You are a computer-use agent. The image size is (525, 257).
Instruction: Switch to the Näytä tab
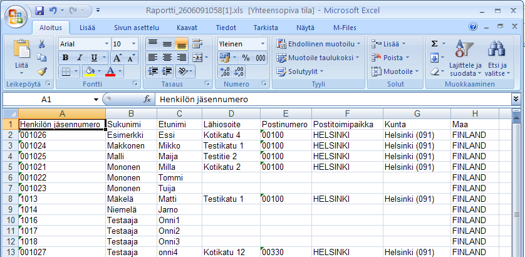305,28
